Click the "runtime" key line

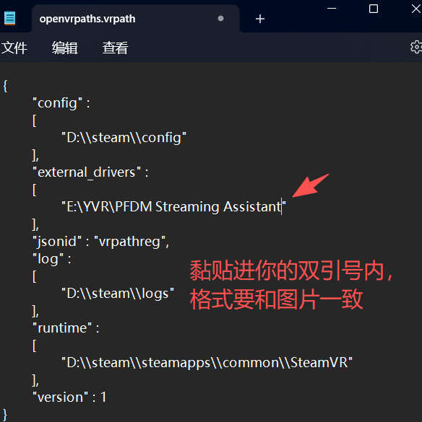click(66, 328)
